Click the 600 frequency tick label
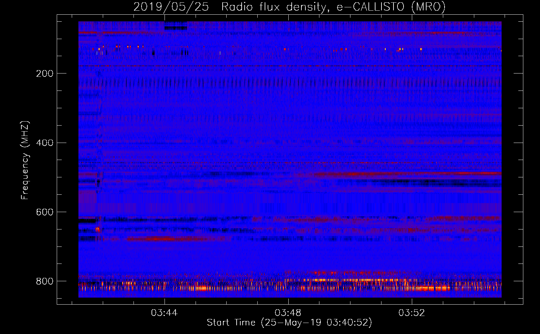 click(x=45, y=212)
